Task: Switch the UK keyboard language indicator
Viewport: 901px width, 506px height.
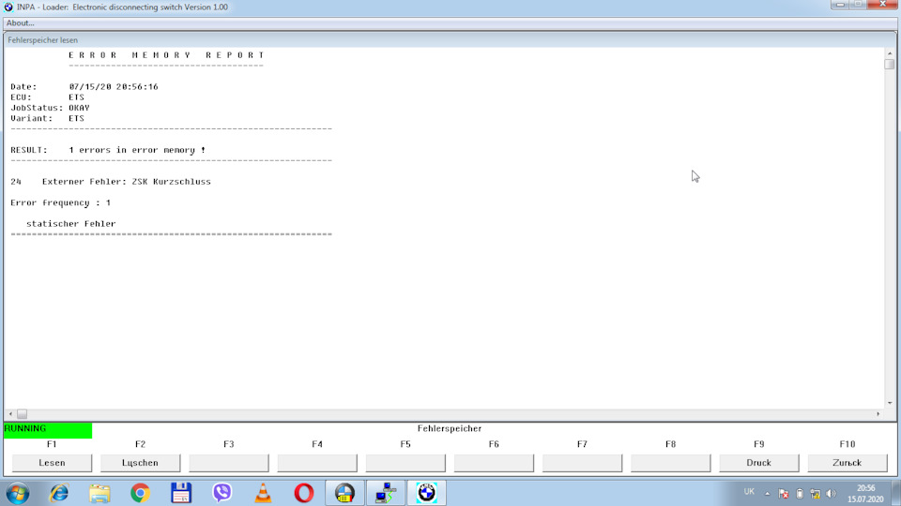Action: tap(749, 492)
